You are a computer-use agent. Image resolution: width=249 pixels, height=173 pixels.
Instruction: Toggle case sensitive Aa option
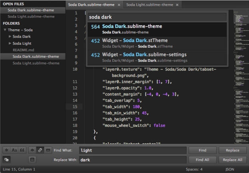pyautogui.click(x=14, y=150)
